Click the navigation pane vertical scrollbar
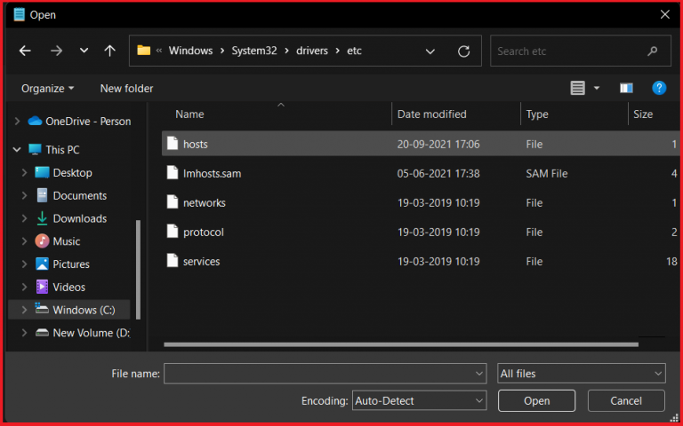Screen dimensions: 683x426 pyautogui.click(x=138, y=270)
